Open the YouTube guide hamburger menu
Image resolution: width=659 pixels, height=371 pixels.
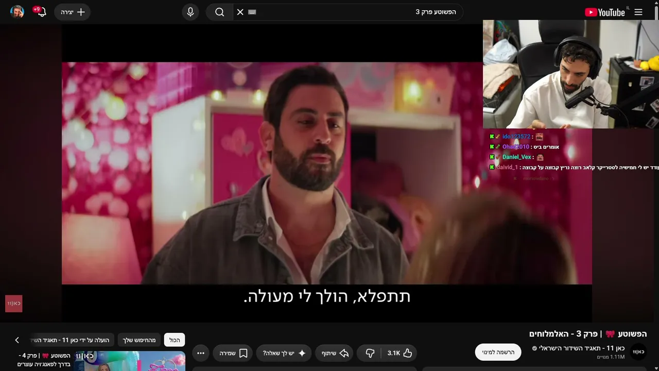[x=638, y=12]
